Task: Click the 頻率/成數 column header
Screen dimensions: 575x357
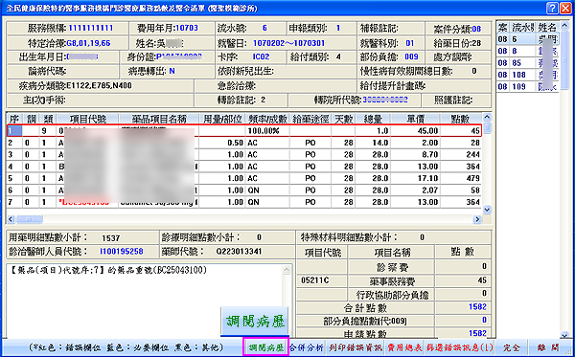Action: click(267, 119)
